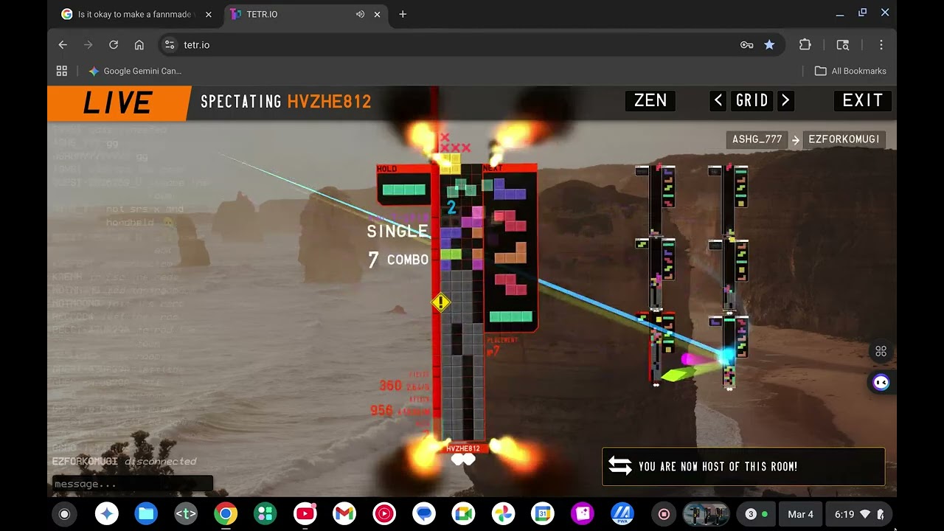Open a new browser tab

pyautogui.click(x=403, y=14)
